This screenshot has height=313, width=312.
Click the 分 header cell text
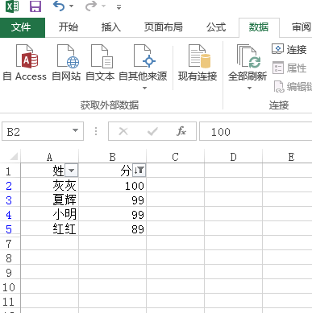tap(126, 171)
